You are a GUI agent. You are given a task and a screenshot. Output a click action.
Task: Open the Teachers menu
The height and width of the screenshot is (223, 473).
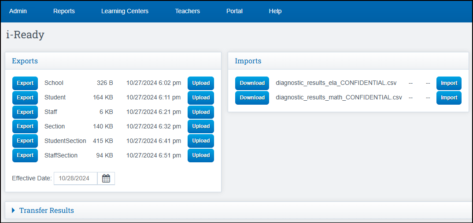coord(187,11)
